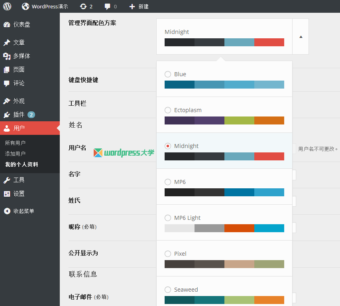The image size is (340, 306).
Task: Click the plugins update count badge 2
Action: click(x=31, y=115)
